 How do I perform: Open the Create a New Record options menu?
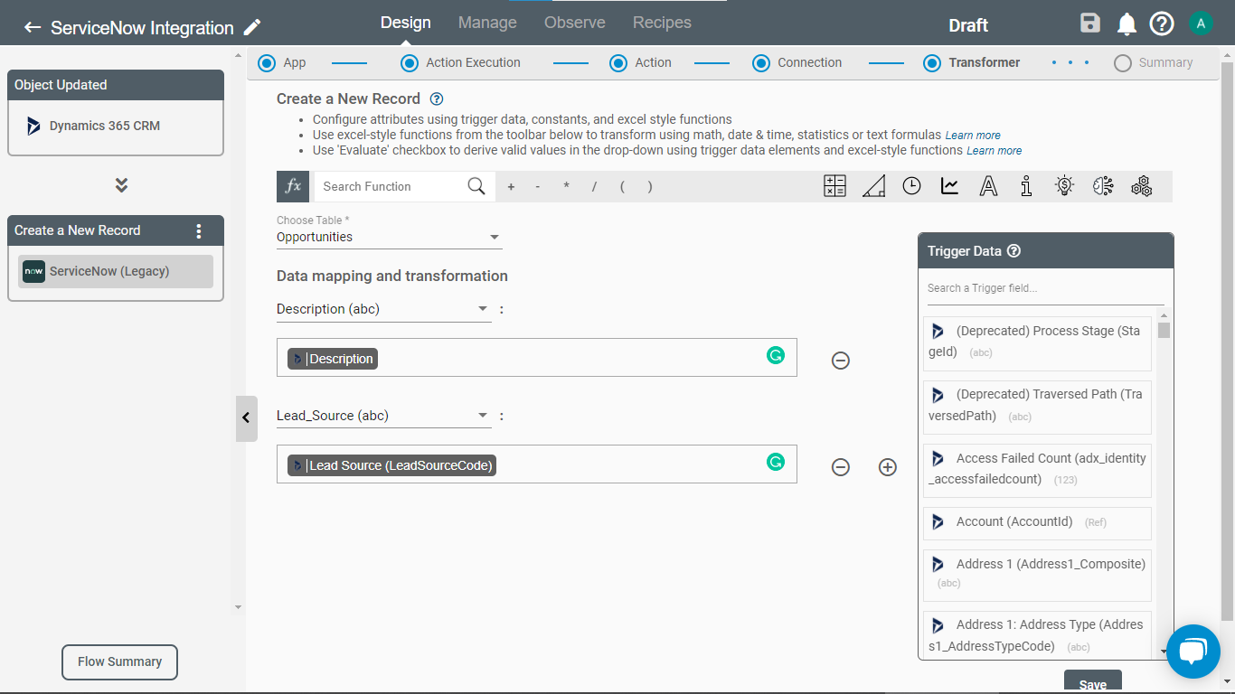pos(199,230)
